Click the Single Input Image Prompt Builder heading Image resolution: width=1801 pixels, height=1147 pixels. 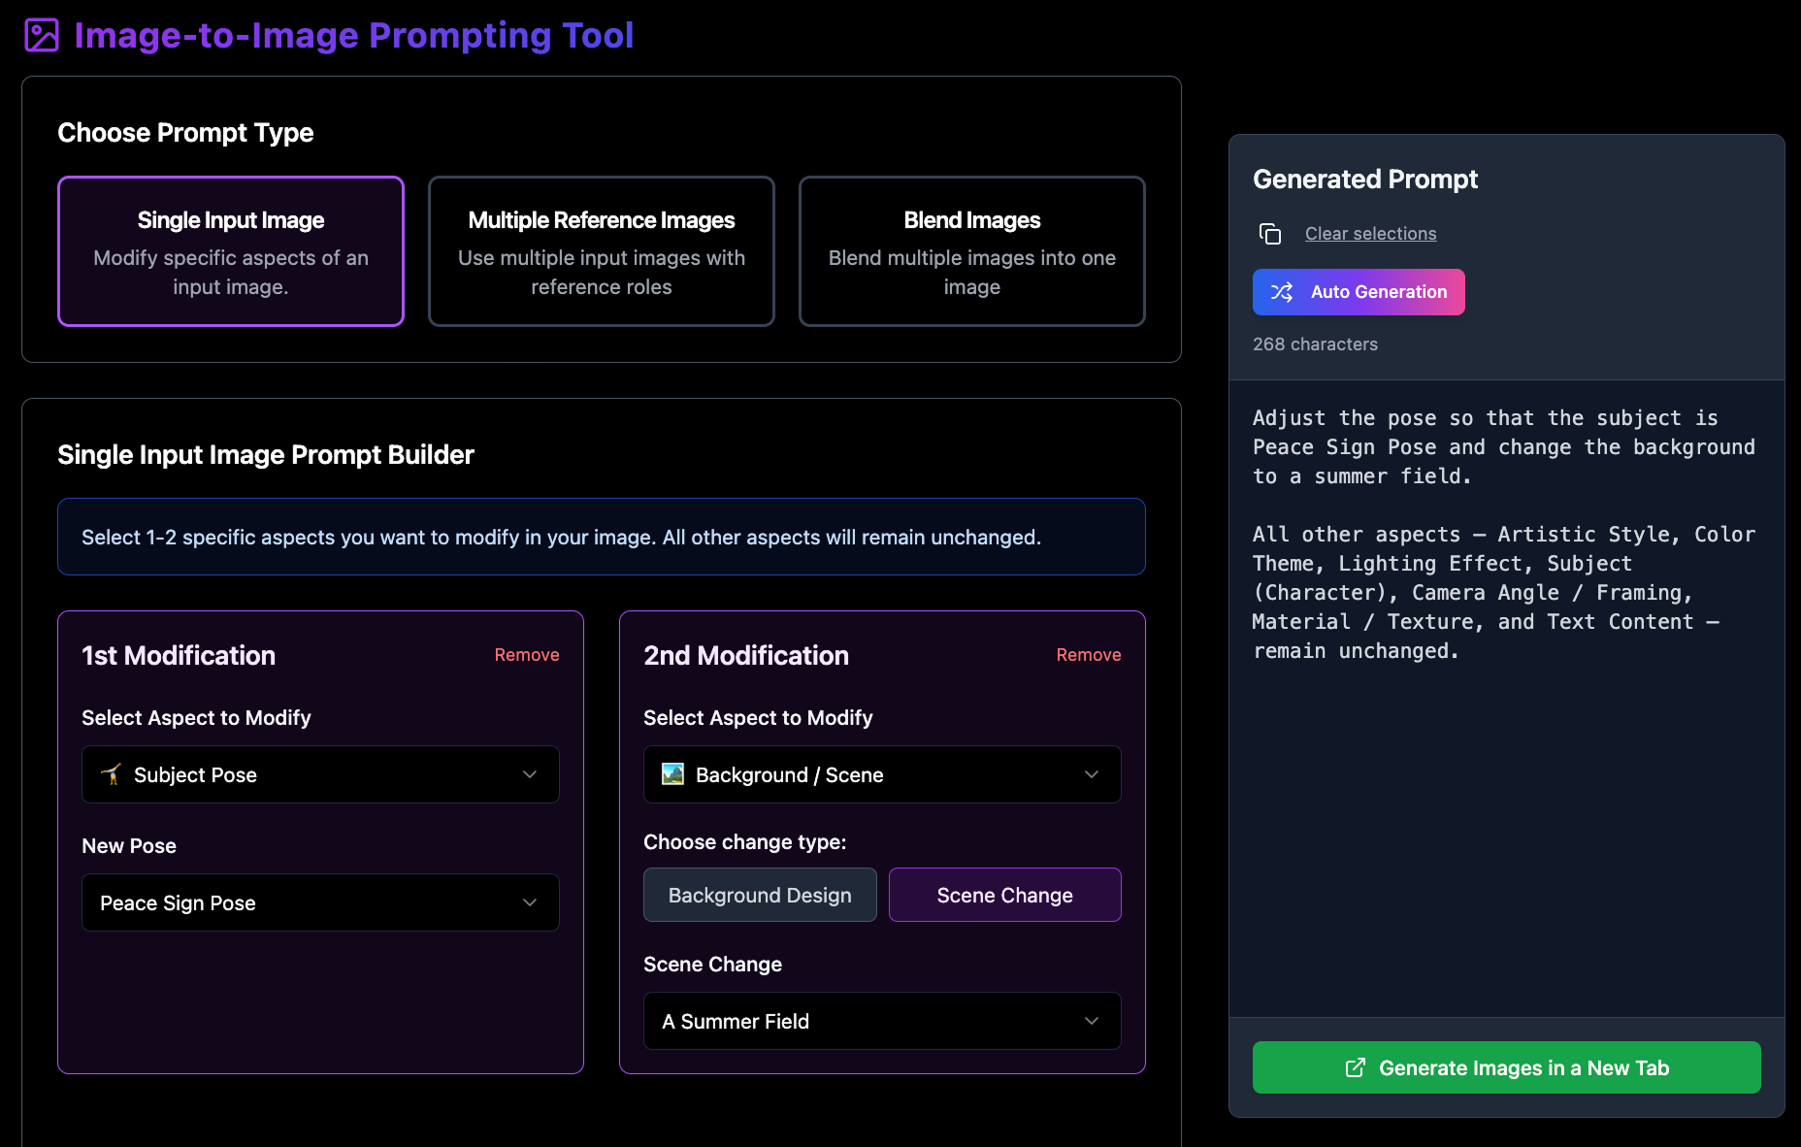coord(266,455)
